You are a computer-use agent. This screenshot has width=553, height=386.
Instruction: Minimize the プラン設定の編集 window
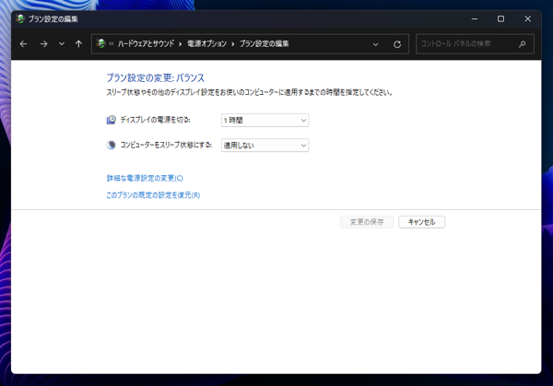coord(475,19)
